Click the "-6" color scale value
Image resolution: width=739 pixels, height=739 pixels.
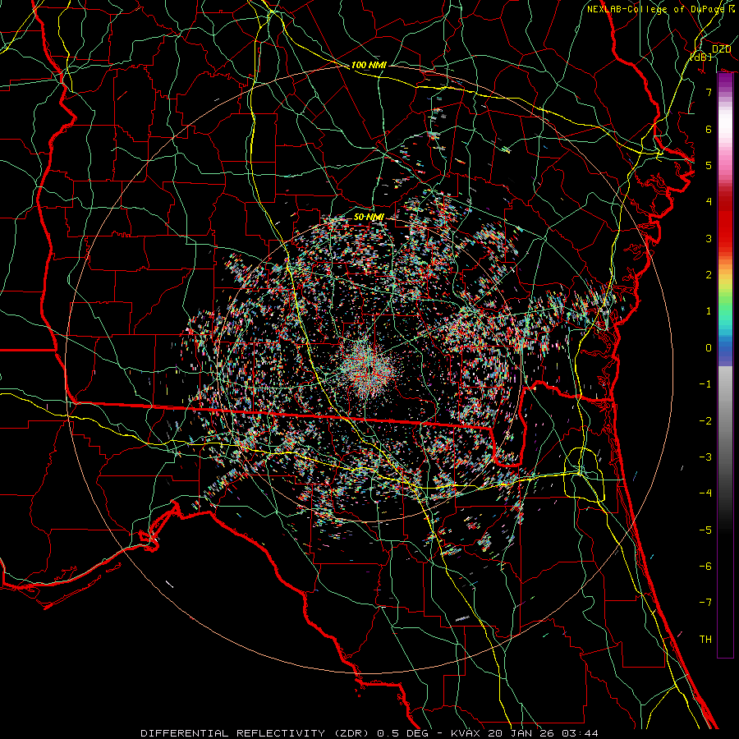coord(705,567)
